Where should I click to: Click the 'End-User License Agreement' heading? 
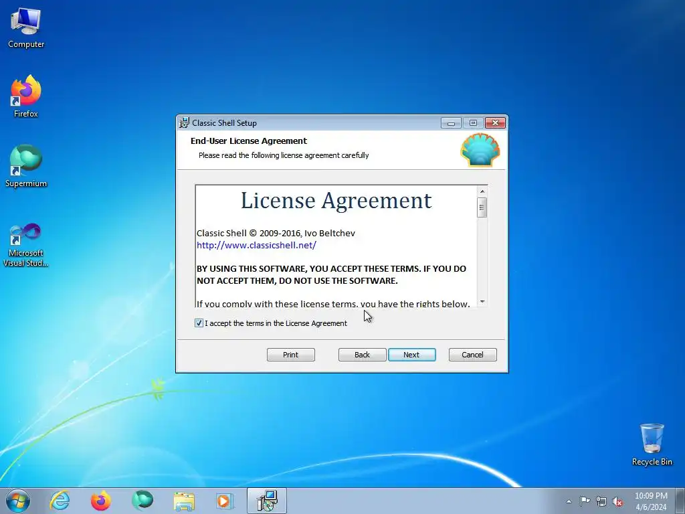pyautogui.click(x=249, y=141)
